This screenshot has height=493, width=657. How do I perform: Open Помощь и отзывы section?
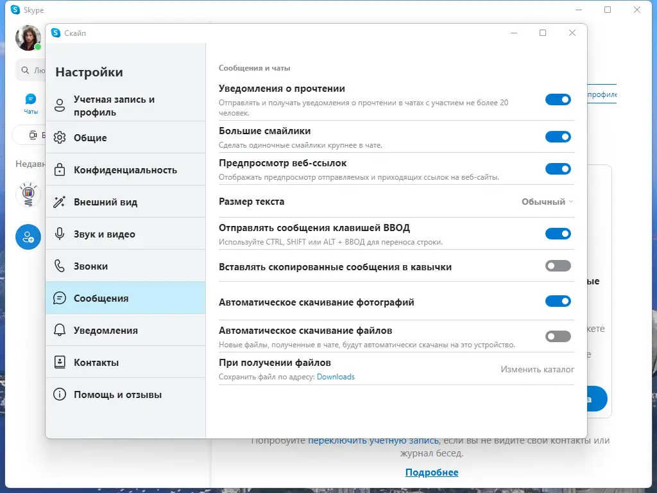[x=126, y=395]
